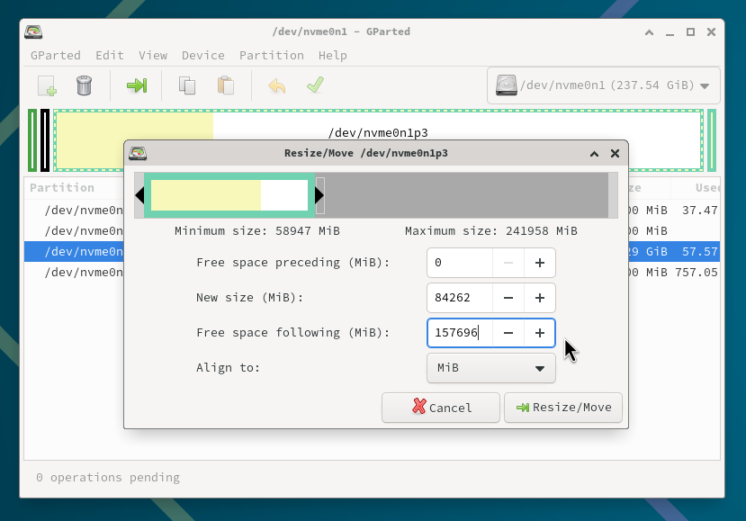Select the New Partition tool

click(x=45, y=85)
